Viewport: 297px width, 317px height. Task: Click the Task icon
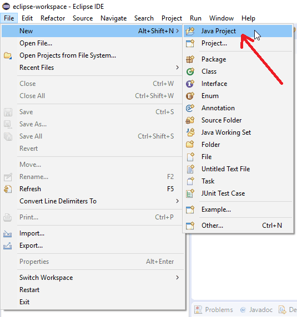tap(190, 181)
